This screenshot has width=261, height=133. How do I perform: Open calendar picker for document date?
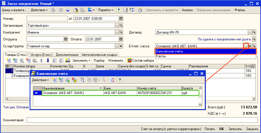[121, 19]
